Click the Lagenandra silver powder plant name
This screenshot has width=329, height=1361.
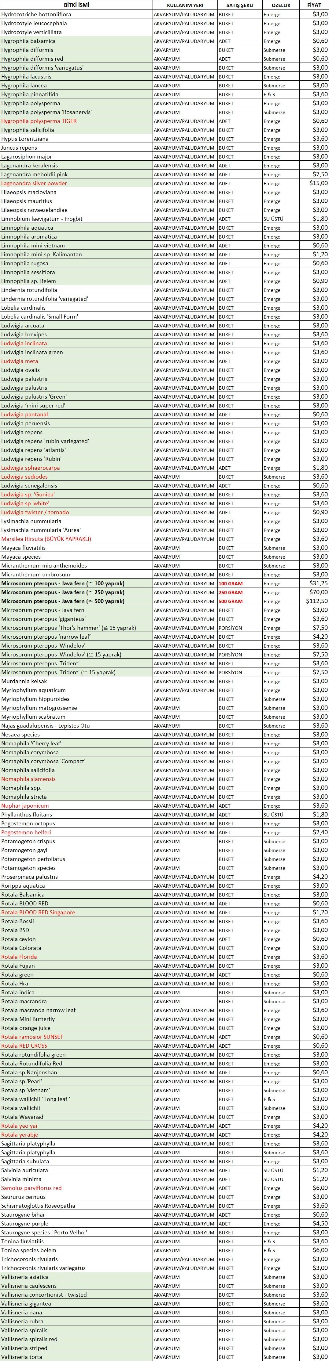pyautogui.click(x=34, y=183)
